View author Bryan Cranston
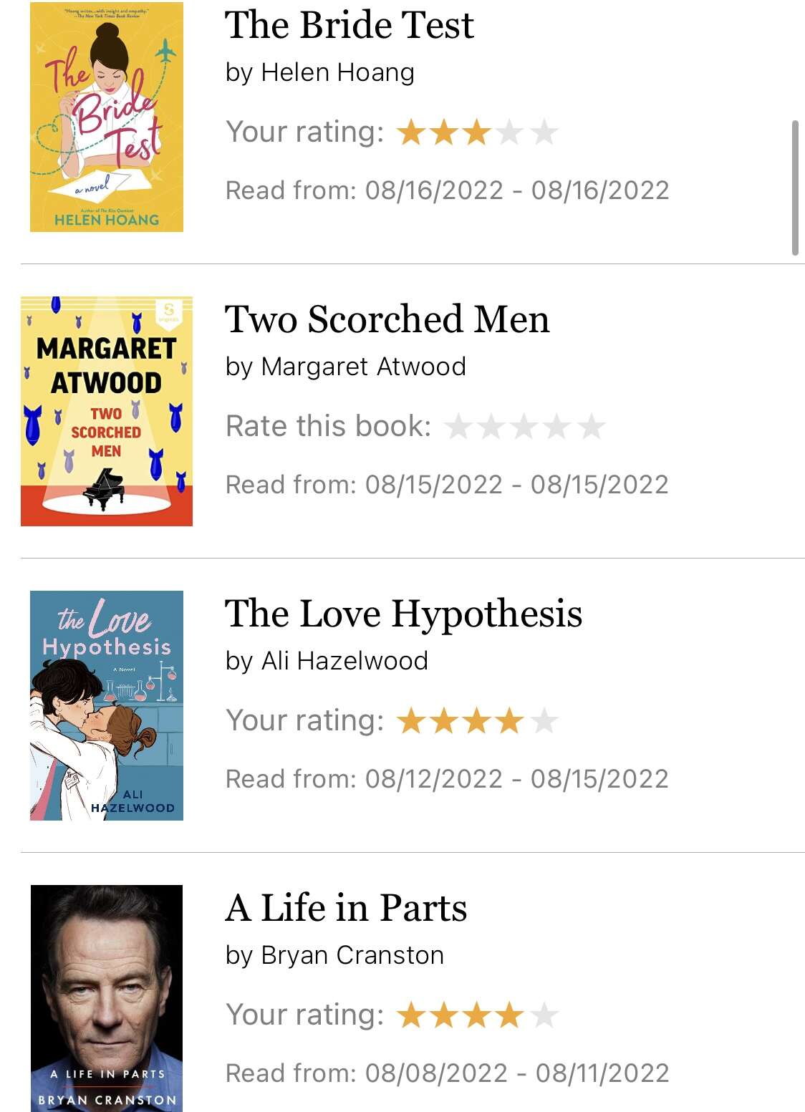This screenshot has width=805, height=1112. (x=352, y=954)
